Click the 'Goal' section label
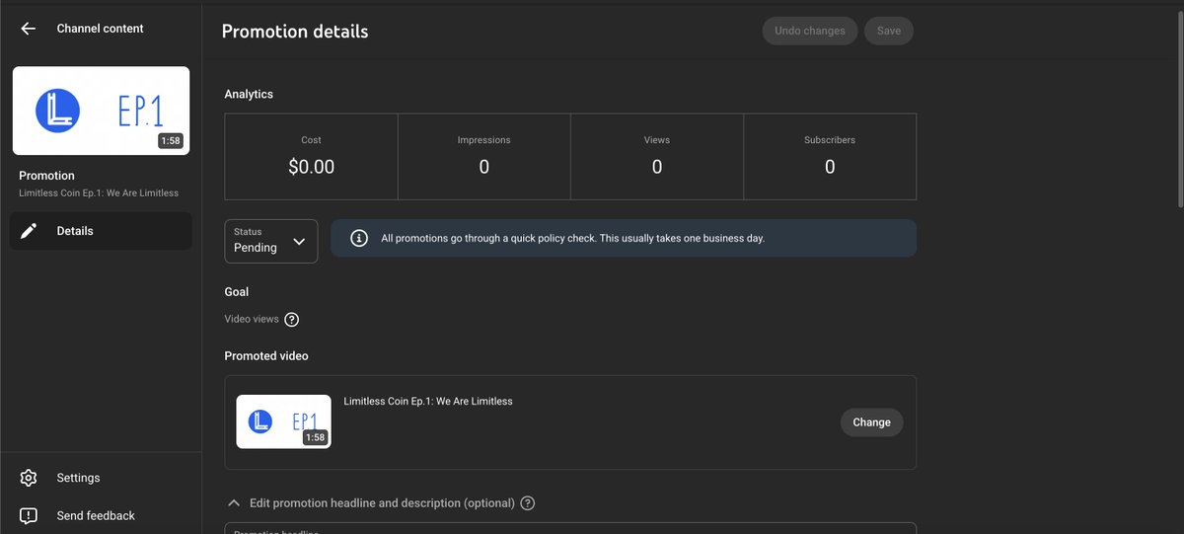 click(237, 292)
